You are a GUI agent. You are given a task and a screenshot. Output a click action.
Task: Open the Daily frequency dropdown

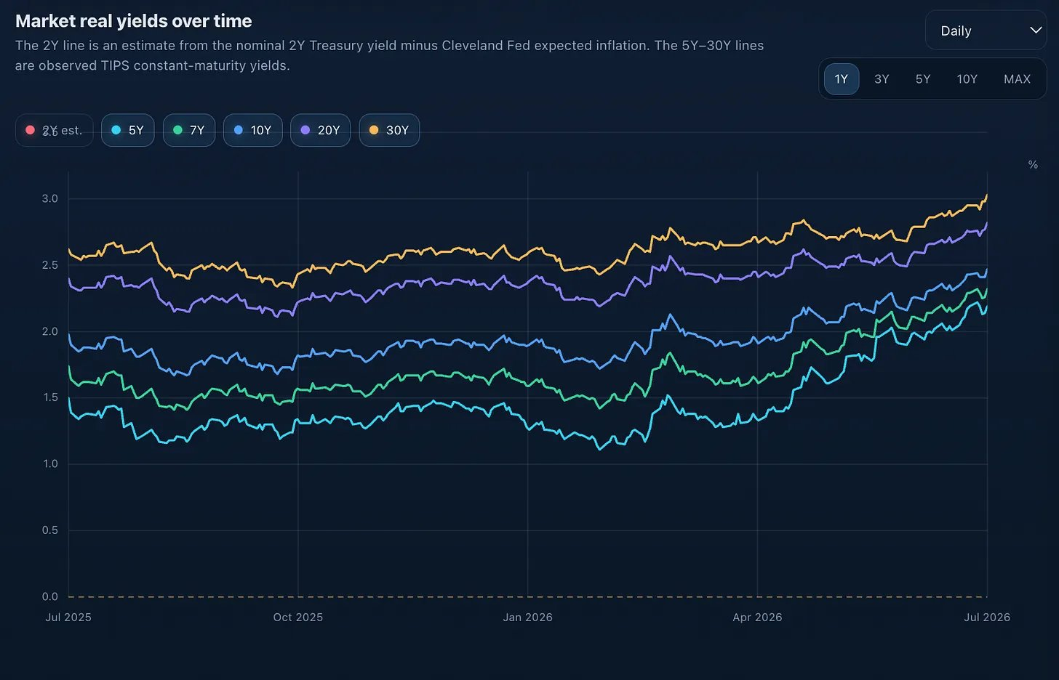(986, 31)
